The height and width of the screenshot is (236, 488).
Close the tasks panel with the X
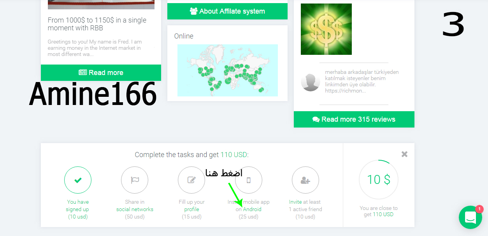click(x=405, y=154)
